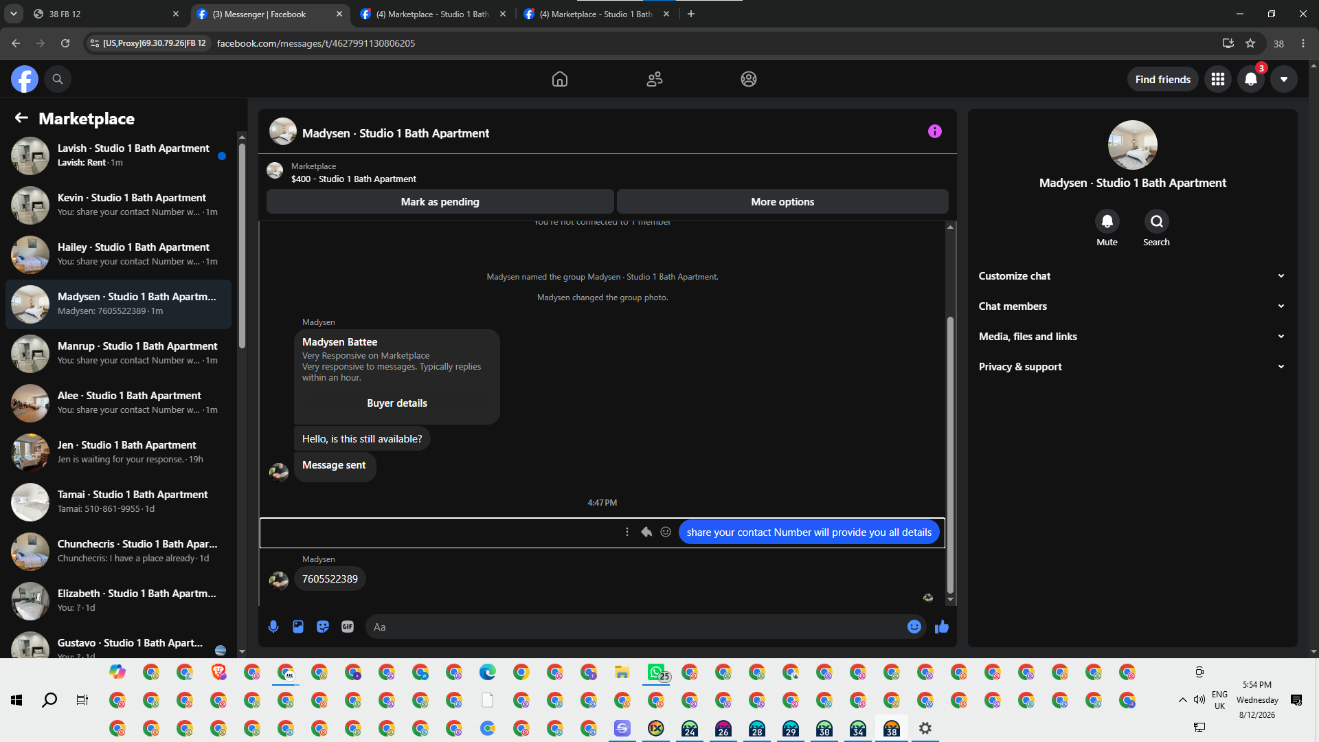The width and height of the screenshot is (1319, 742).
Task: Open Buyer details for Madysen Battee
Action: [397, 403]
